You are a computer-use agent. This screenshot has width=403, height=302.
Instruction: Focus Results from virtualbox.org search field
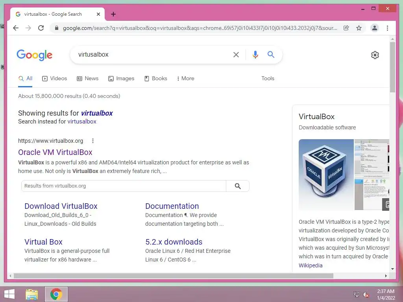tap(124, 186)
